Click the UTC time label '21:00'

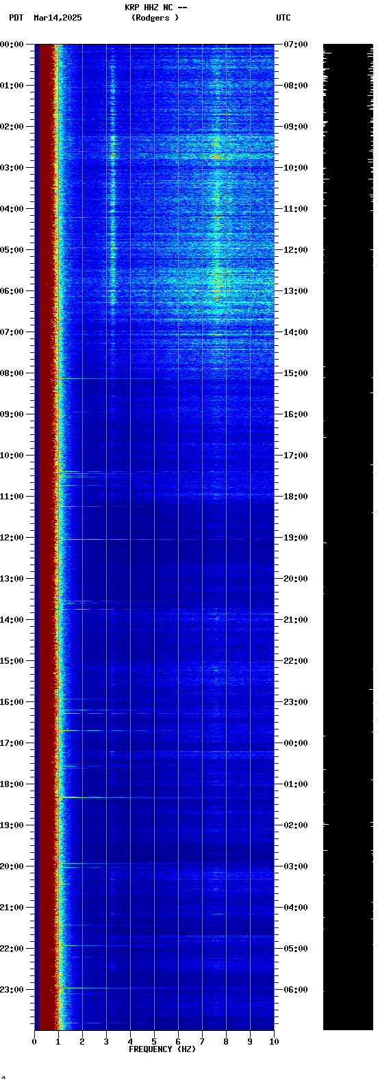[296, 620]
